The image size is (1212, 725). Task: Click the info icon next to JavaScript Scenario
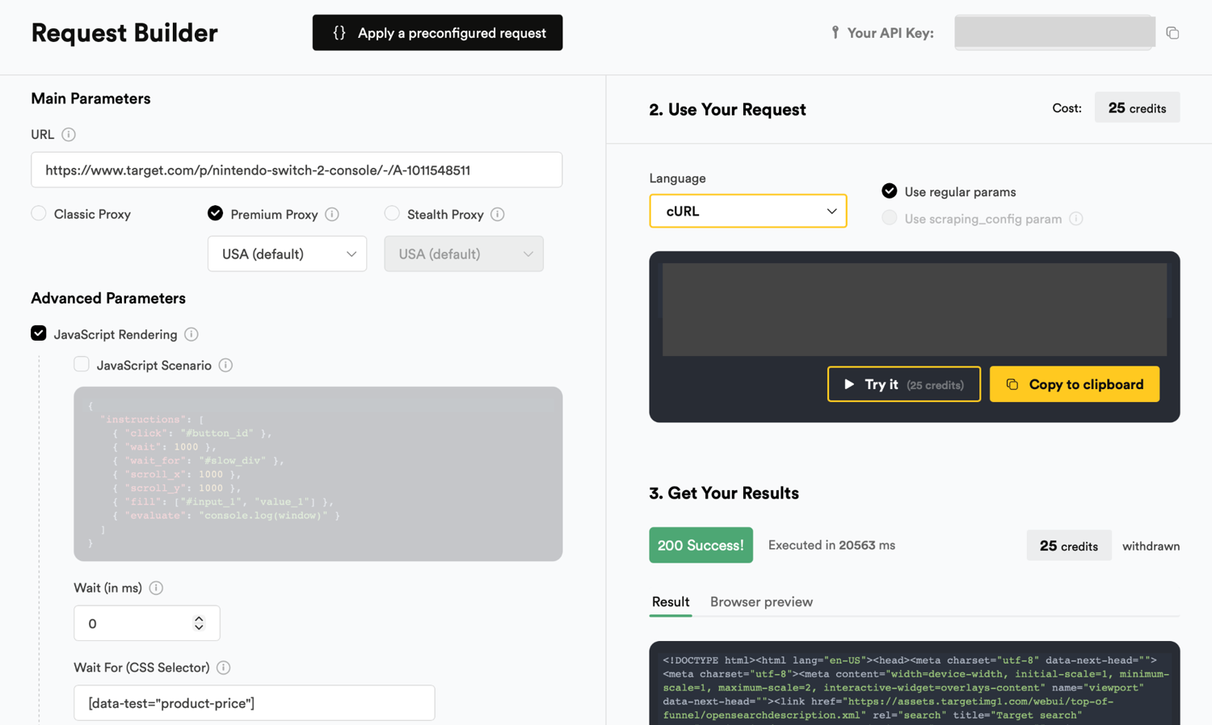225,365
